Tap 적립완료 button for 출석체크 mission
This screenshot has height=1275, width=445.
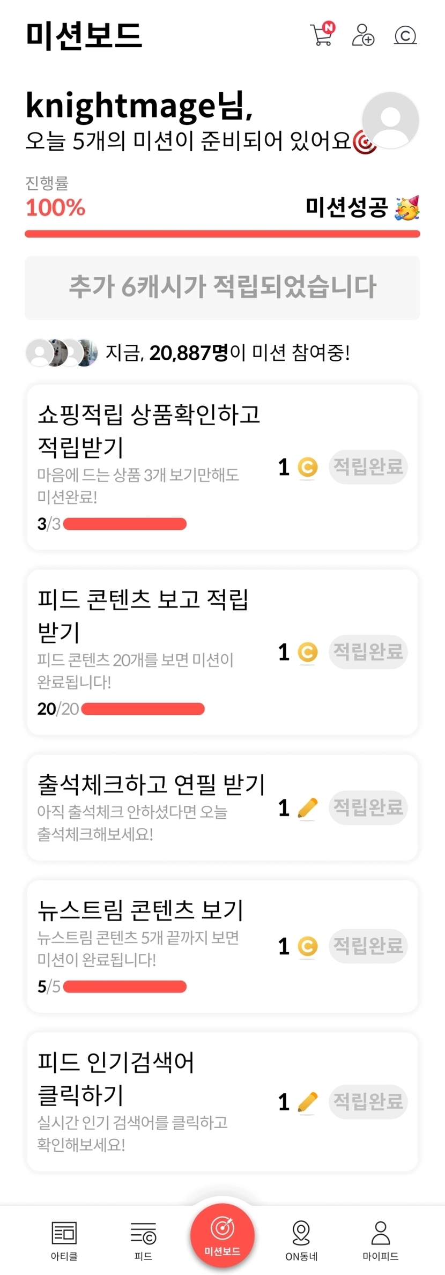click(368, 807)
